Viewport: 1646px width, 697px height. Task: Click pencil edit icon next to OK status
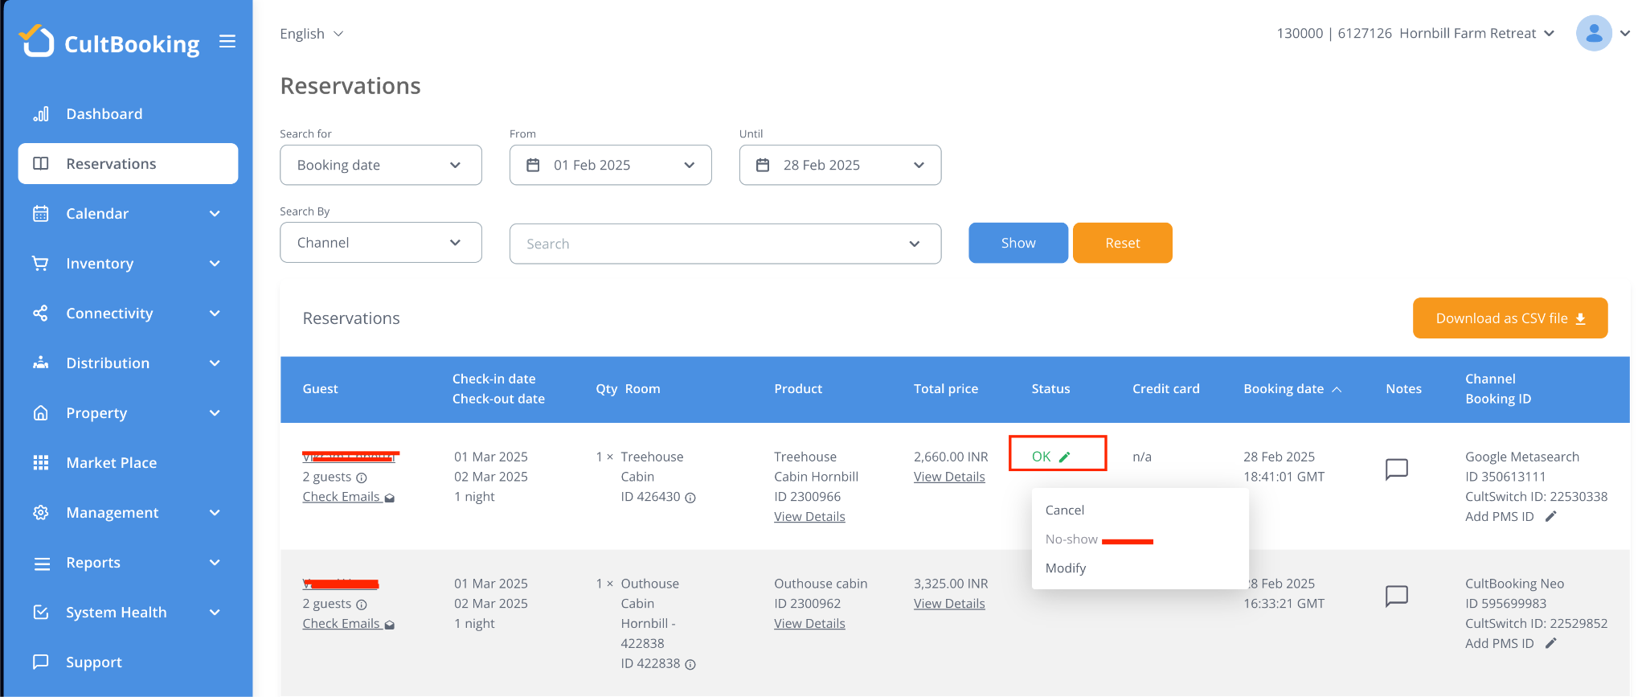click(x=1064, y=457)
